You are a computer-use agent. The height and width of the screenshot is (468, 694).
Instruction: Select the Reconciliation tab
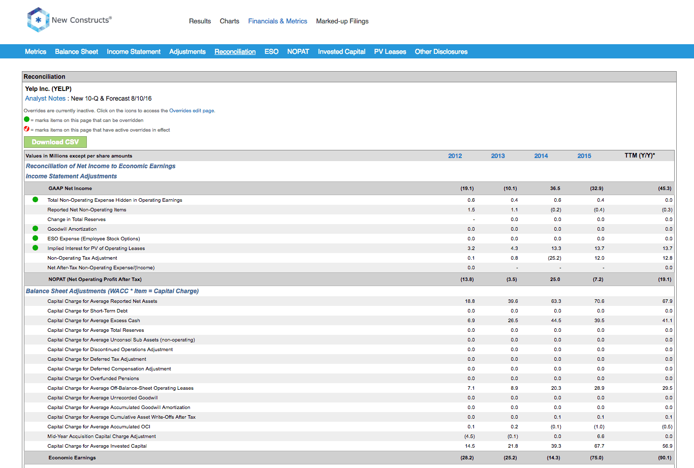(235, 52)
